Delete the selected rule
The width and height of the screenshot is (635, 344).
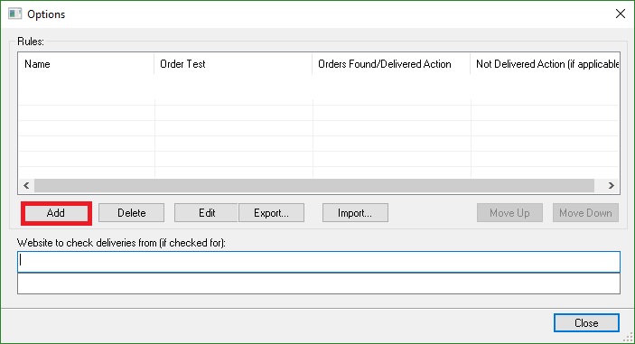click(x=131, y=213)
